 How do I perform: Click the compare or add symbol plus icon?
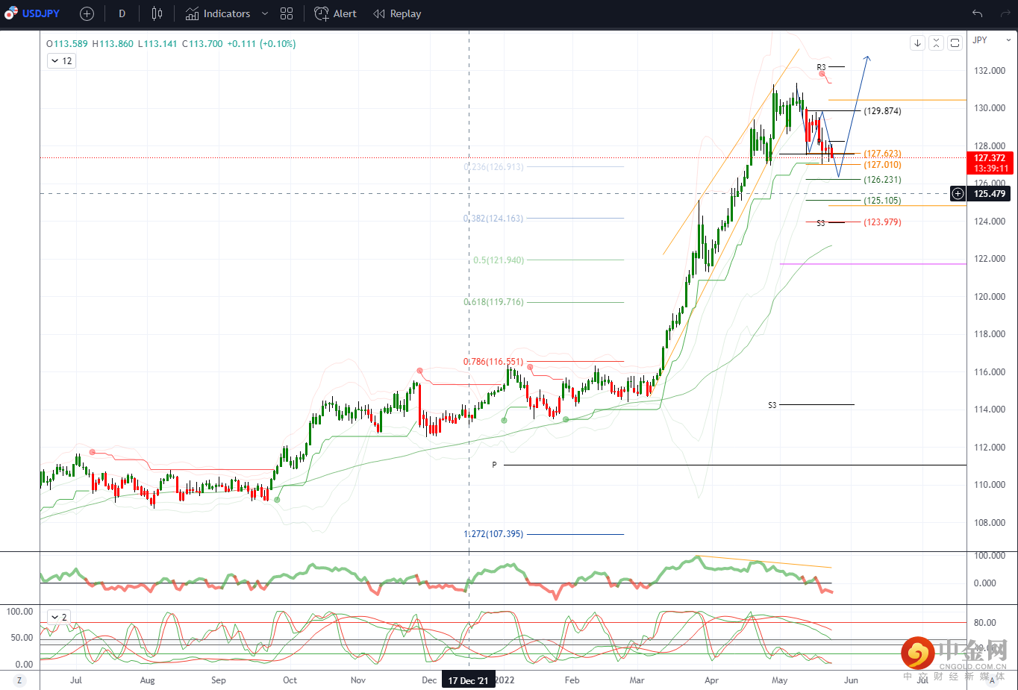click(x=87, y=13)
